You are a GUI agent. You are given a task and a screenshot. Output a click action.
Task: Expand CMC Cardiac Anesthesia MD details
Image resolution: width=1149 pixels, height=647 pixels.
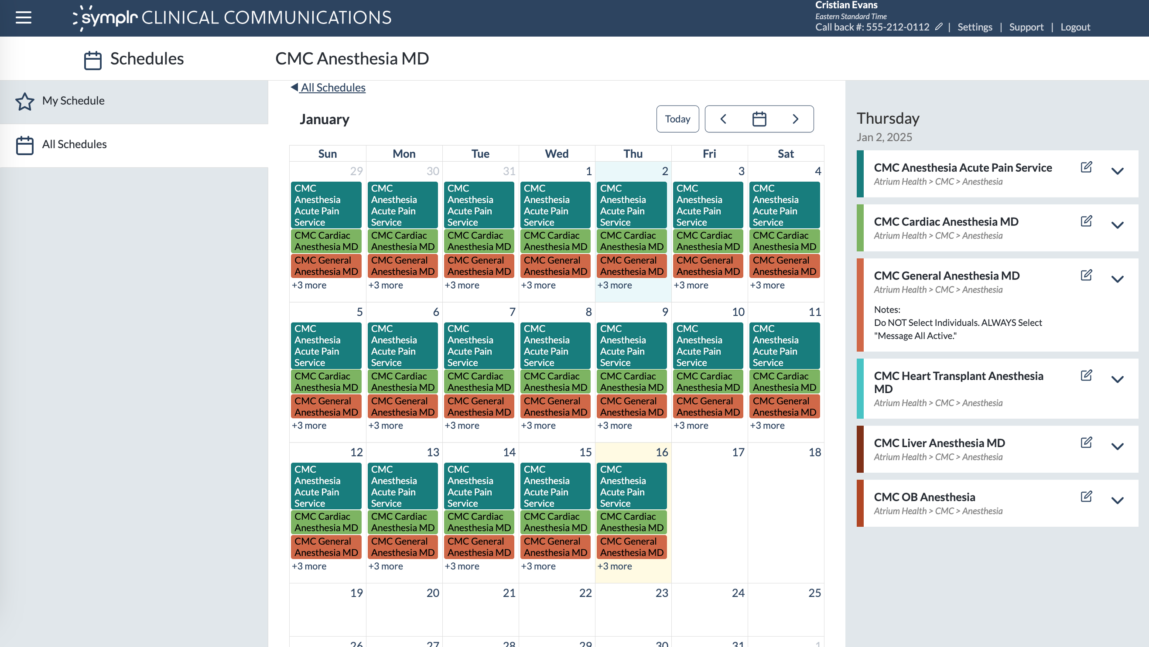click(1117, 225)
